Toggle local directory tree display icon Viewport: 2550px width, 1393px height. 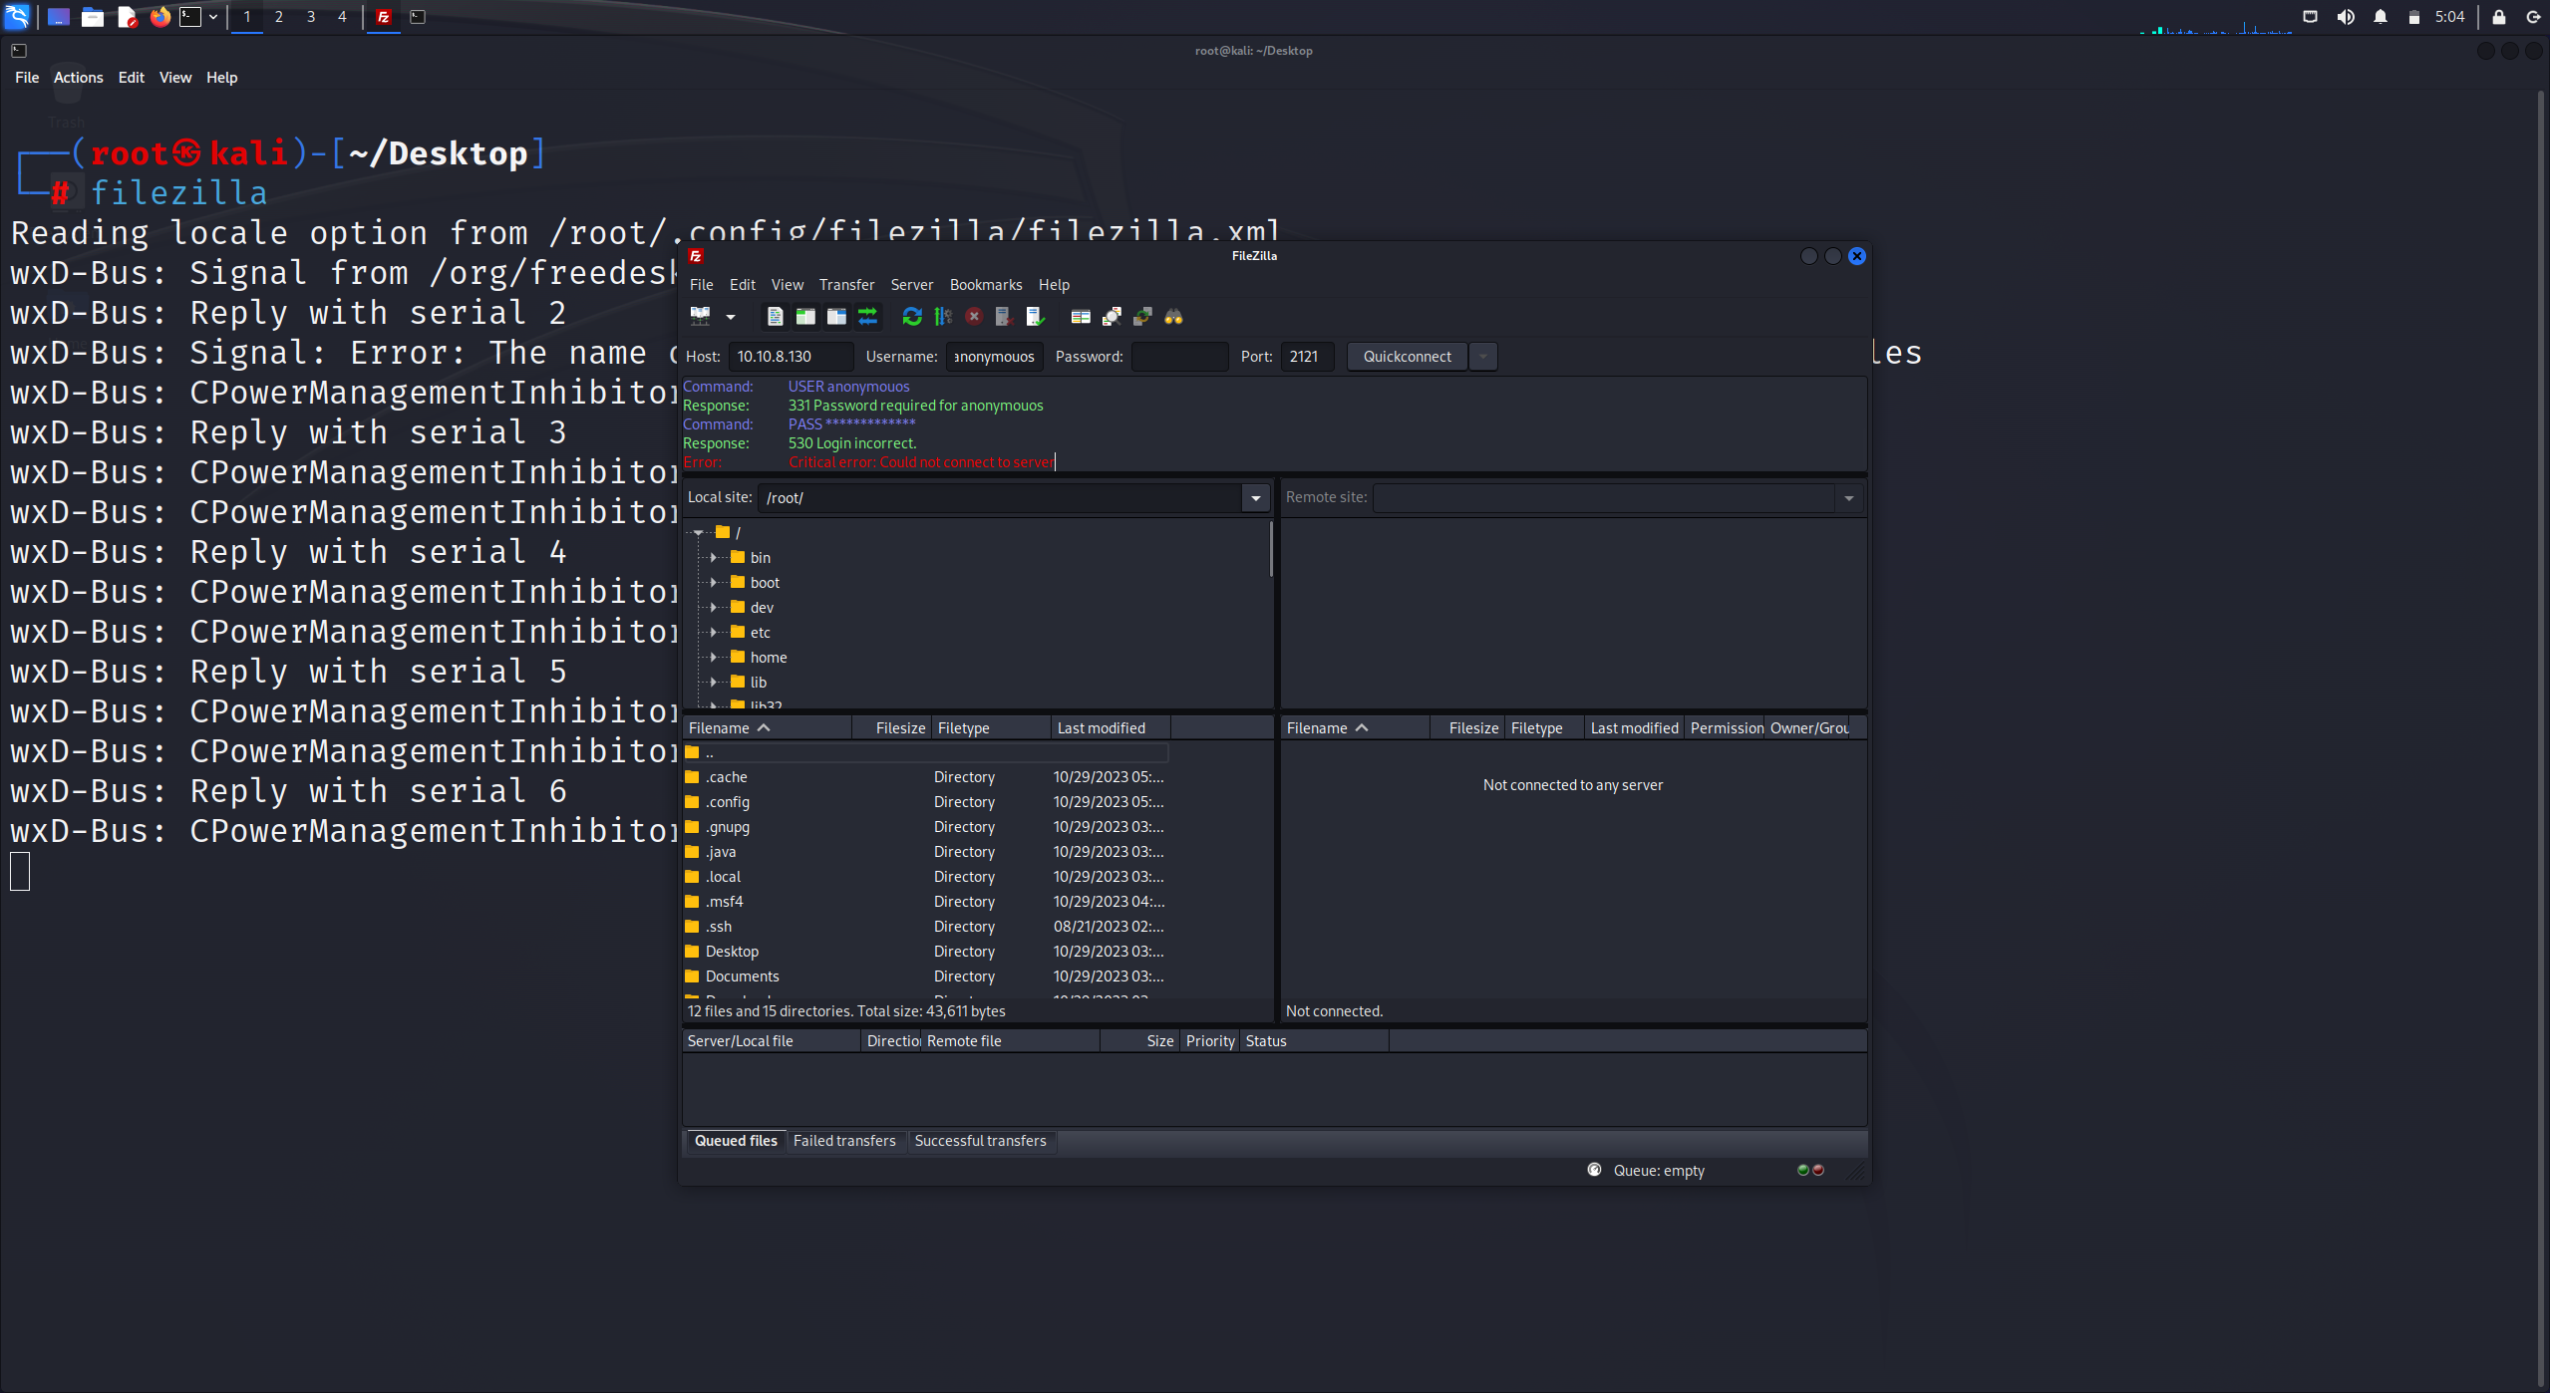point(805,317)
